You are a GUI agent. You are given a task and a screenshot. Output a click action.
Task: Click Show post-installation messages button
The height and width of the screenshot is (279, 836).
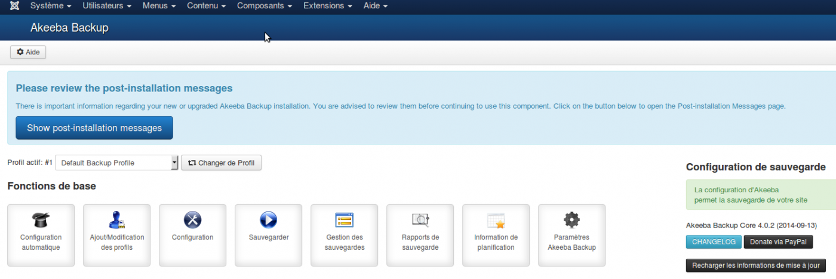click(94, 128)
